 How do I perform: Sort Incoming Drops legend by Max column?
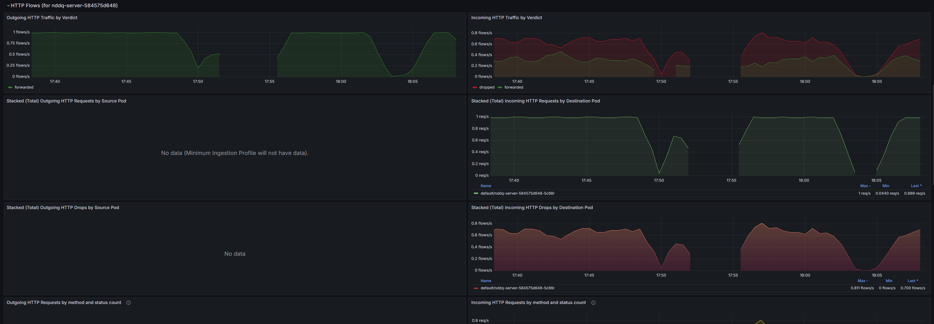tap(862, 281)
